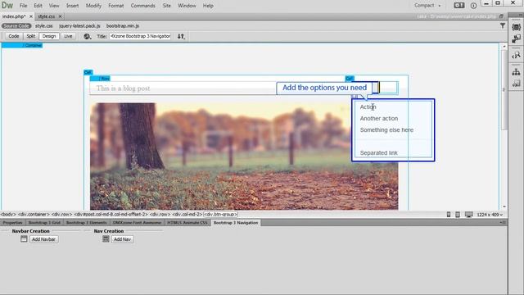Select the 'Another action' dropdown option
Viewport: 524px width, 295px height.
(379, 118)
